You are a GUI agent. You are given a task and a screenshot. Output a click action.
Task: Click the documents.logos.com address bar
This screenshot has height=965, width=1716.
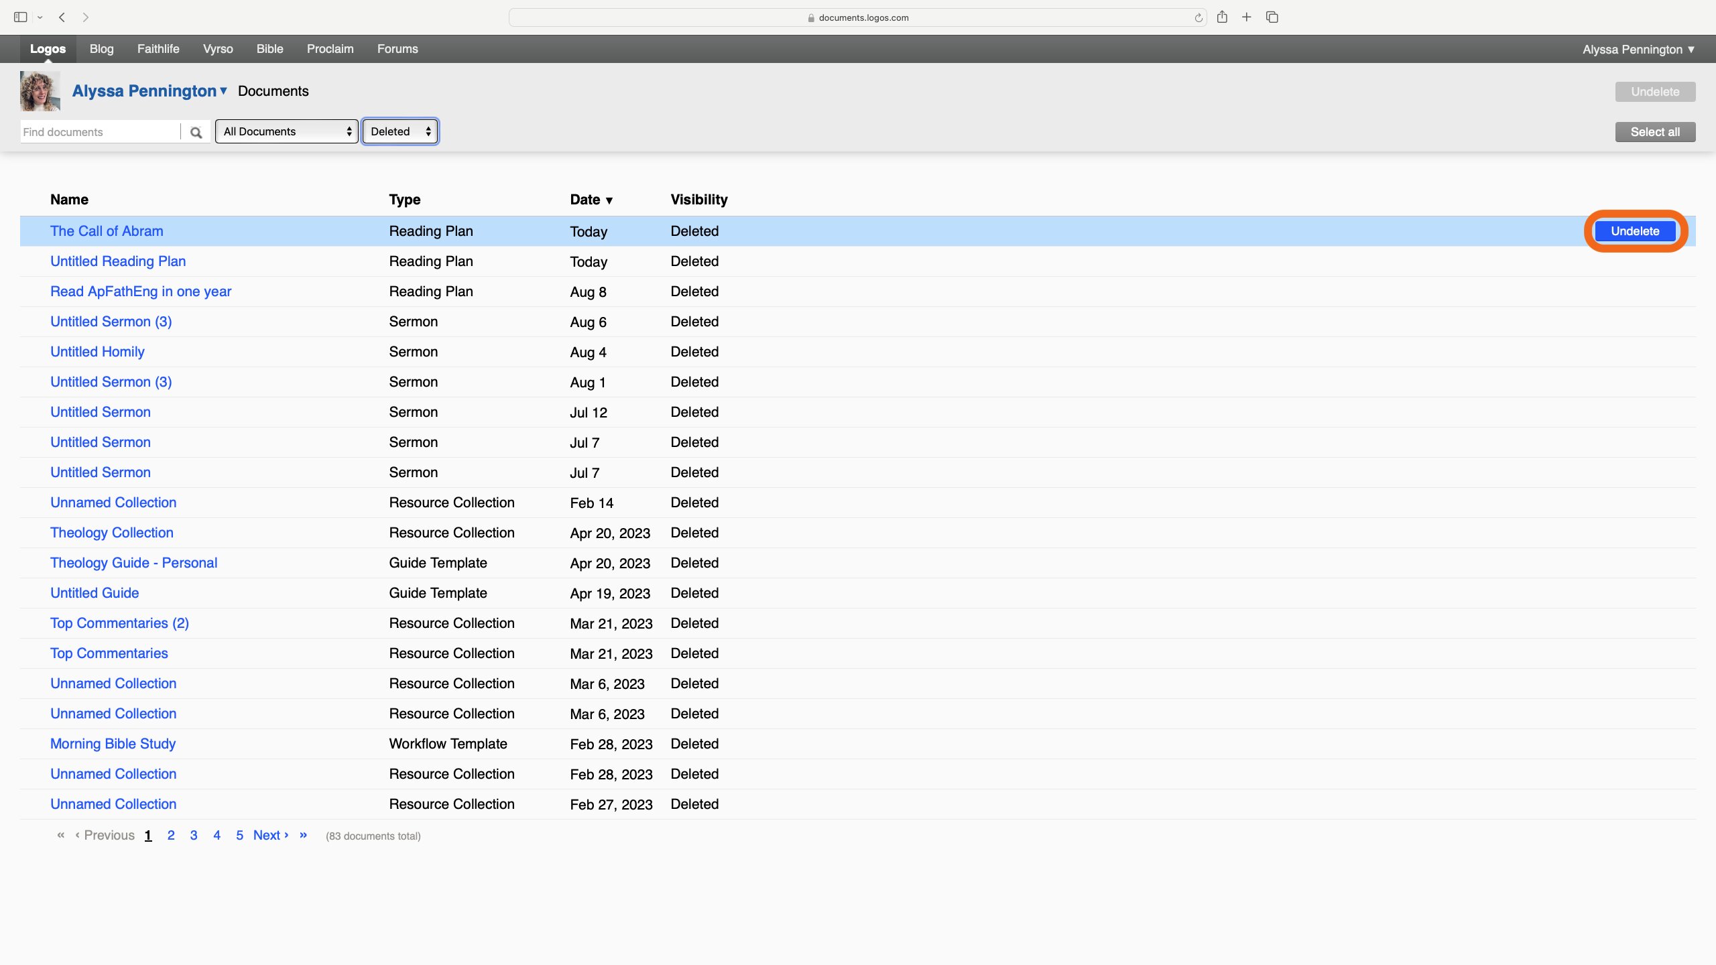pos(858,17)
